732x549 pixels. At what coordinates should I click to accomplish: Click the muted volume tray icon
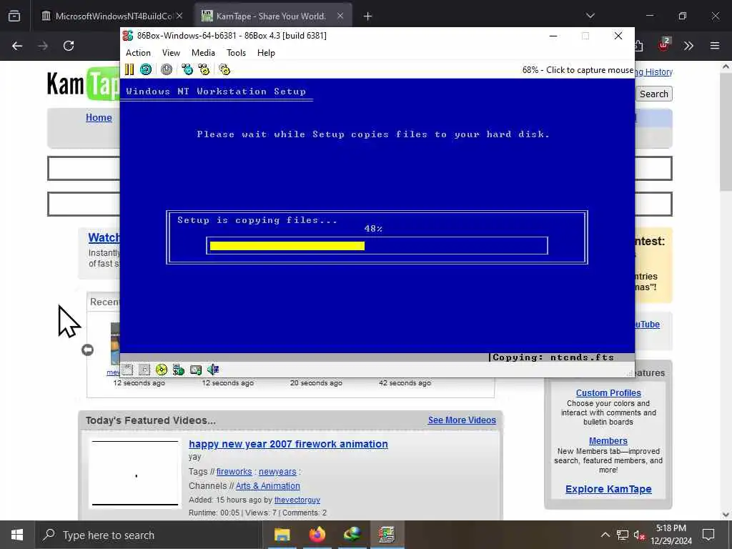(x=639, y=535)
